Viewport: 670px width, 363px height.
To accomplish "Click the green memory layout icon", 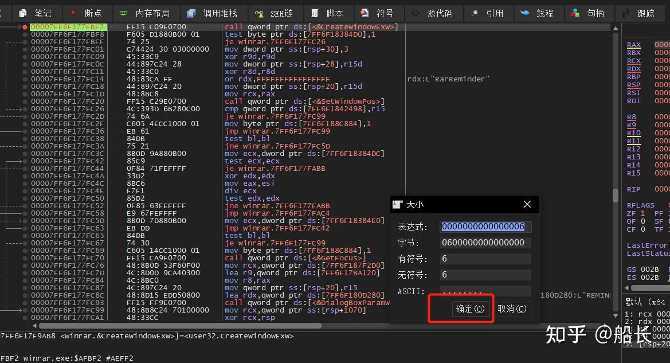I will click(x=123, y=13).
